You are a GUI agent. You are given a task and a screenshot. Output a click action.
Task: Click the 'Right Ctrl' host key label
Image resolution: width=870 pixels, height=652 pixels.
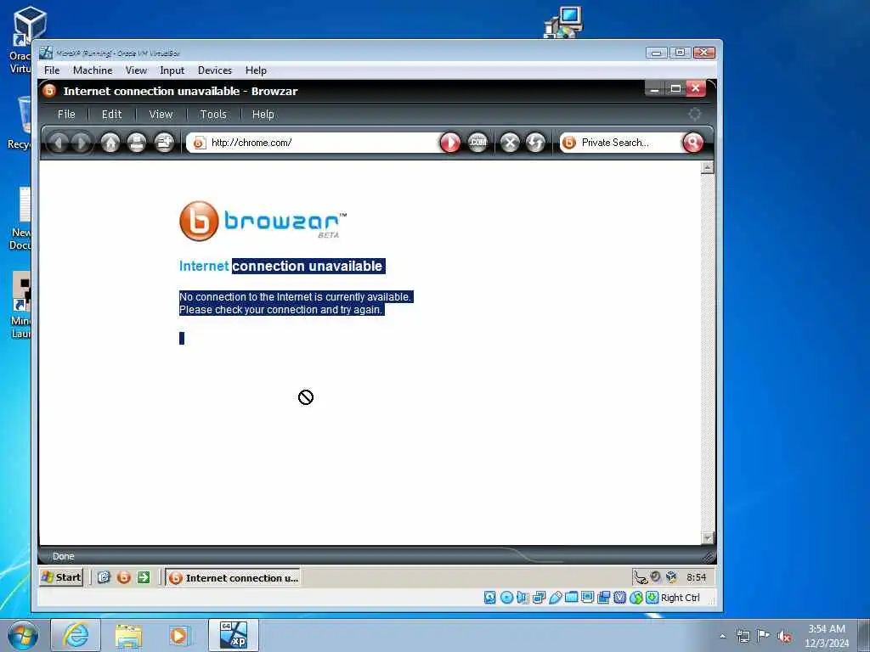pyautogui.click(x=681, y=598)
